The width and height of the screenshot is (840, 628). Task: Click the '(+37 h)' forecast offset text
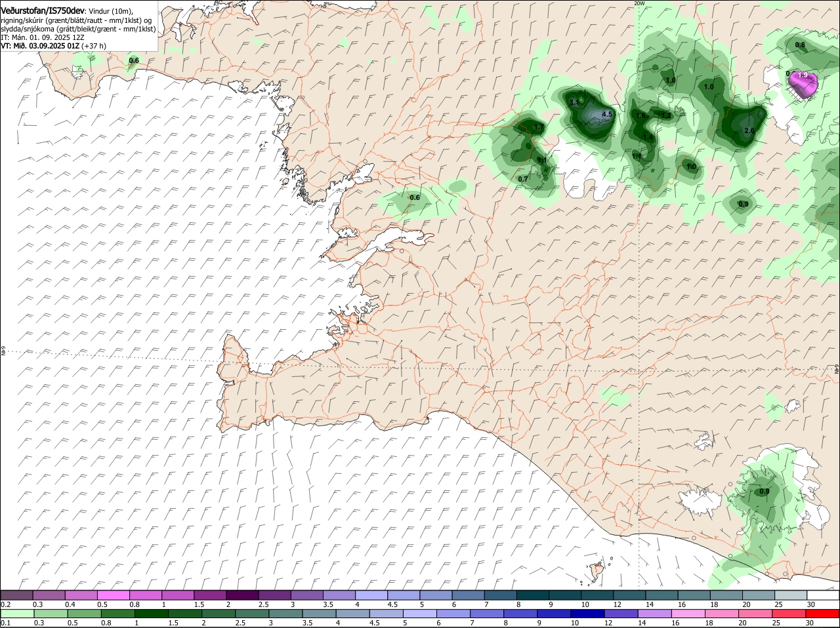(x=94, y=46)
